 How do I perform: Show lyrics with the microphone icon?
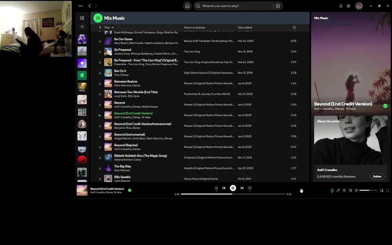(338, 190)
